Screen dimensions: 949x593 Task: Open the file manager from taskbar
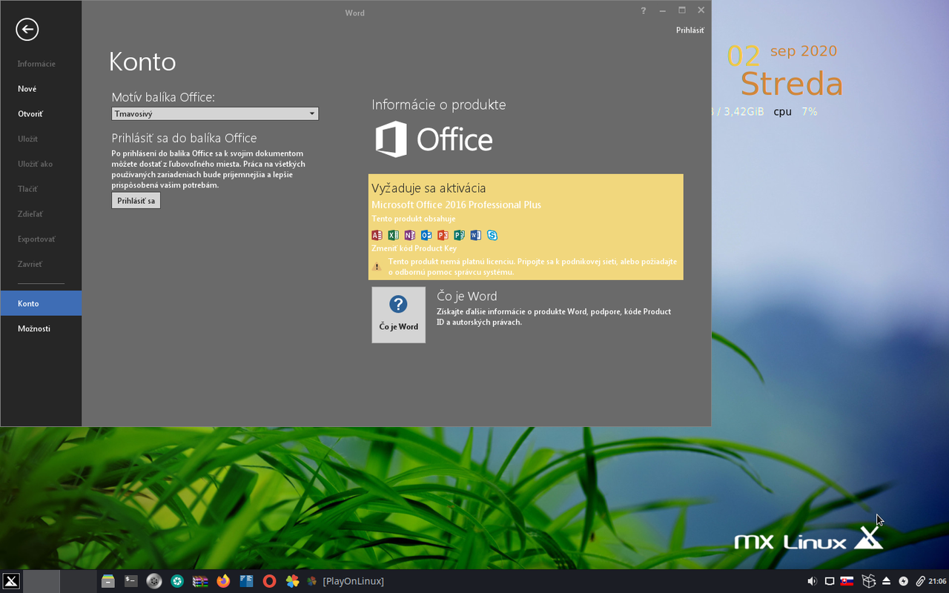(108, 581)
